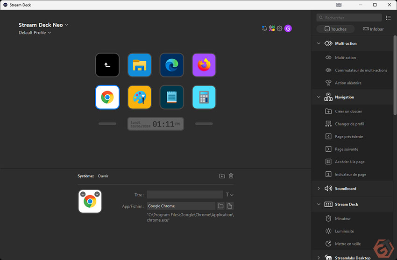Select the File Explorer key
The height and width of the screenshot is (260, 397).
click(140, 65)
